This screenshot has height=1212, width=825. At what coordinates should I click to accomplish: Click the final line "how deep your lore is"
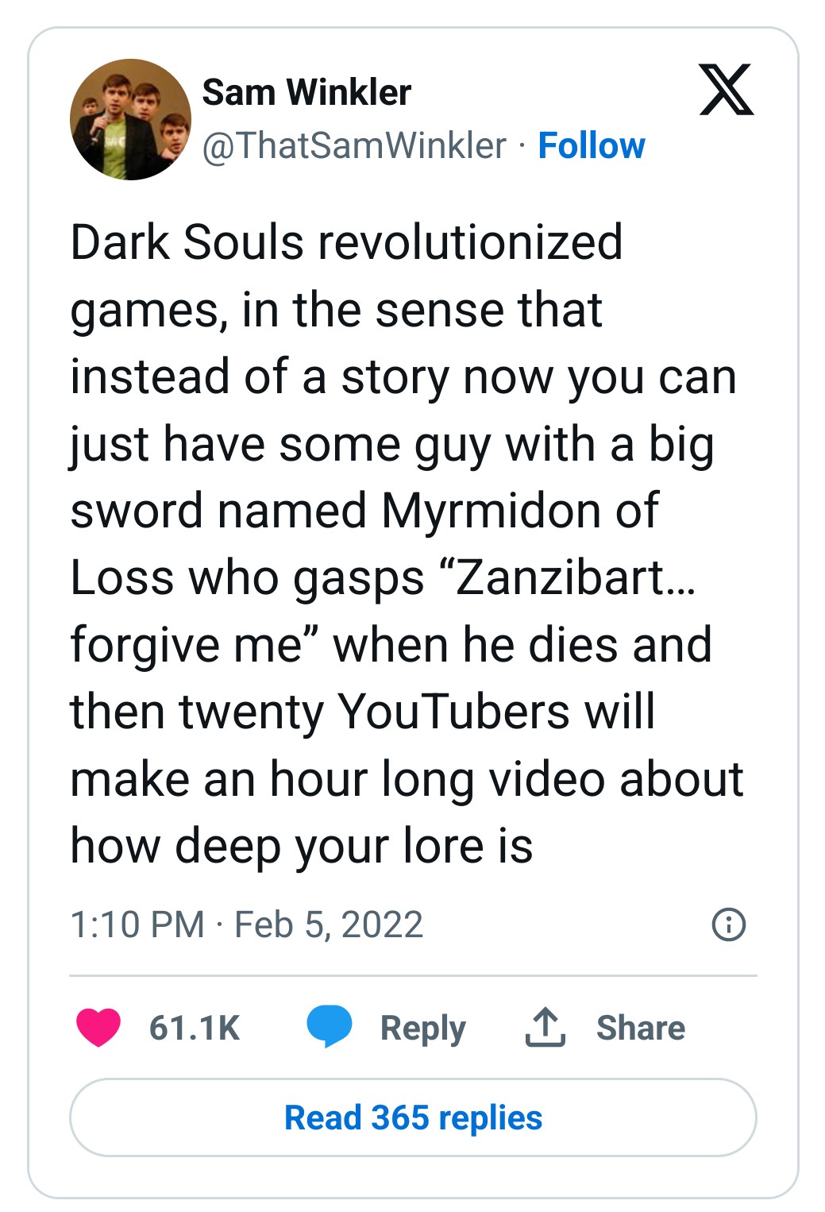coord(302,845)
